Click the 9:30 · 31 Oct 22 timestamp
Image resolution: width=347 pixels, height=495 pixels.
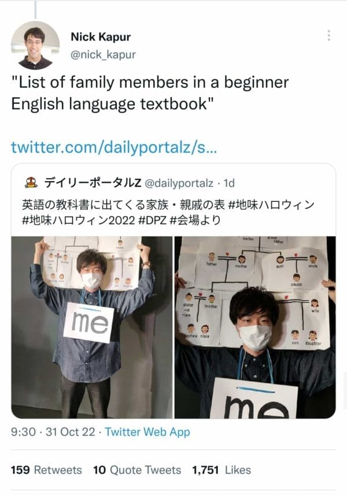(54, 432)
